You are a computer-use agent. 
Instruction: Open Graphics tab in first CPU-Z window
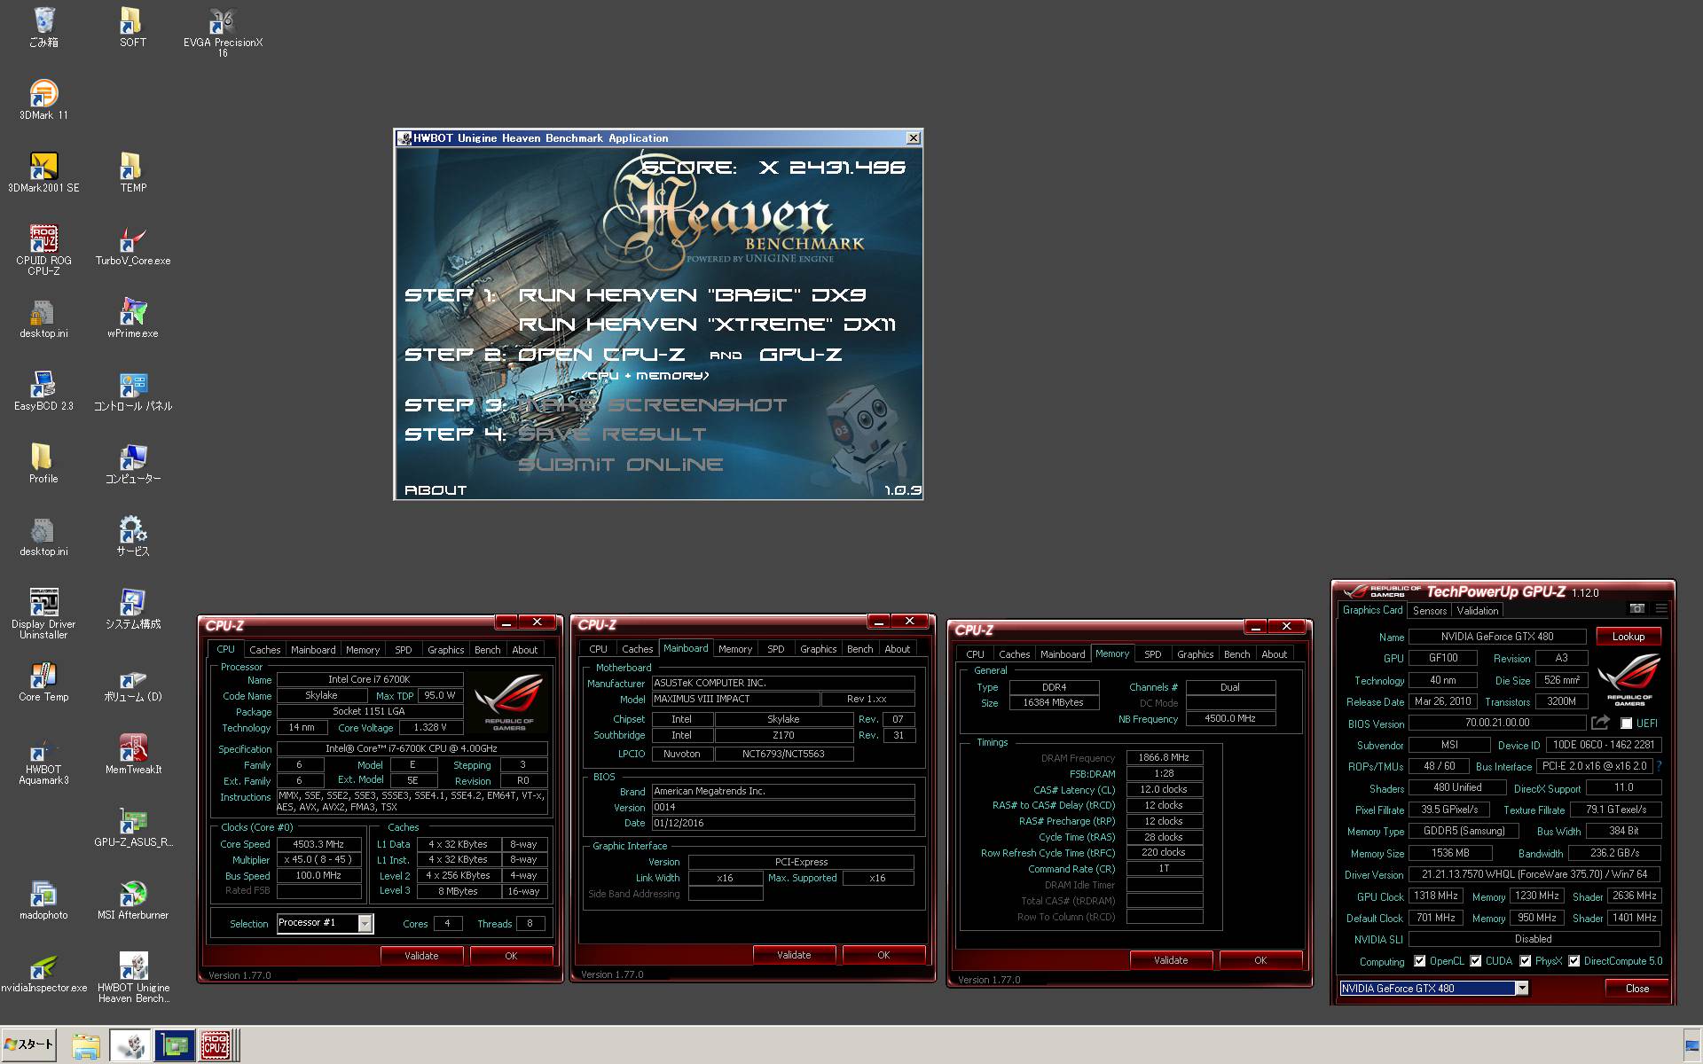[445, 650]
